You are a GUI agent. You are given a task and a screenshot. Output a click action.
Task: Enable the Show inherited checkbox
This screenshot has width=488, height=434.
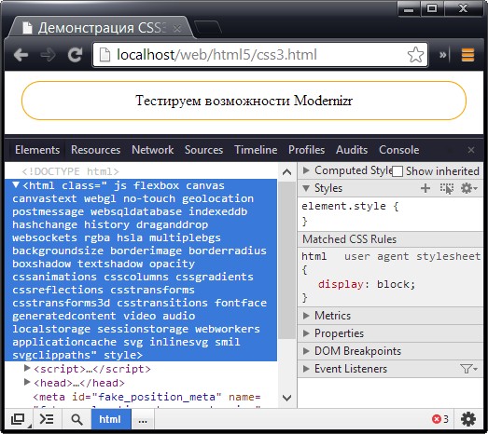click(x=397, y=171)
